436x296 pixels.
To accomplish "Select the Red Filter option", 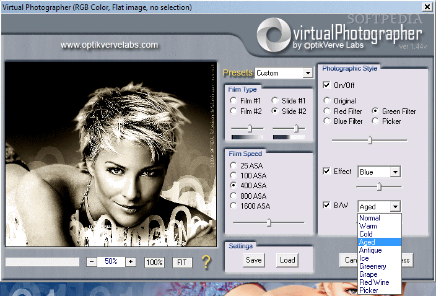I will (327, 111).
